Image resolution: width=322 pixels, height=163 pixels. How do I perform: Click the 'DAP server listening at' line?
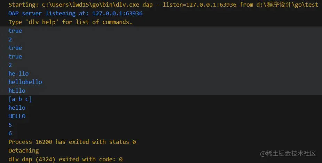click(75, 14)
